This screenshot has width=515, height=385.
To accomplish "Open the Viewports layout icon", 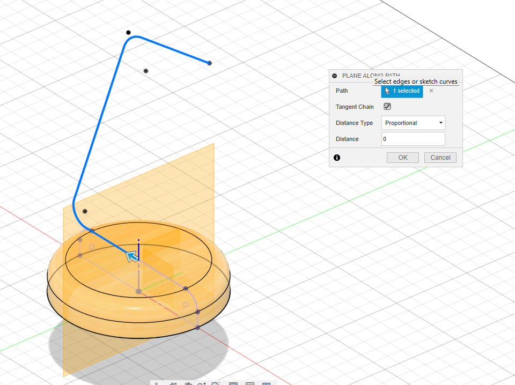I will pyautogui.click(x=266, y=384).
